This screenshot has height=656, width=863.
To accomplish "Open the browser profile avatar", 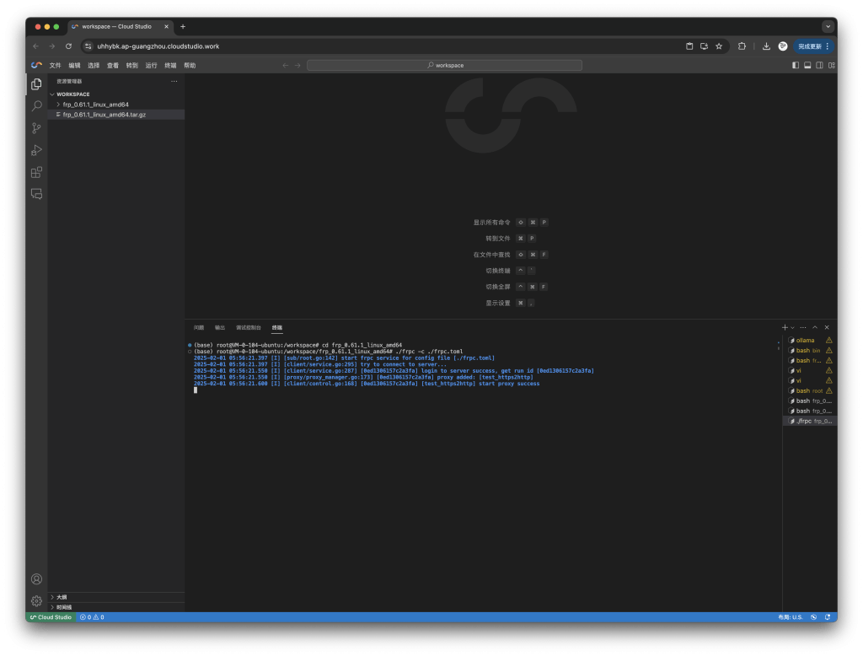I will (x=783, y=46).
